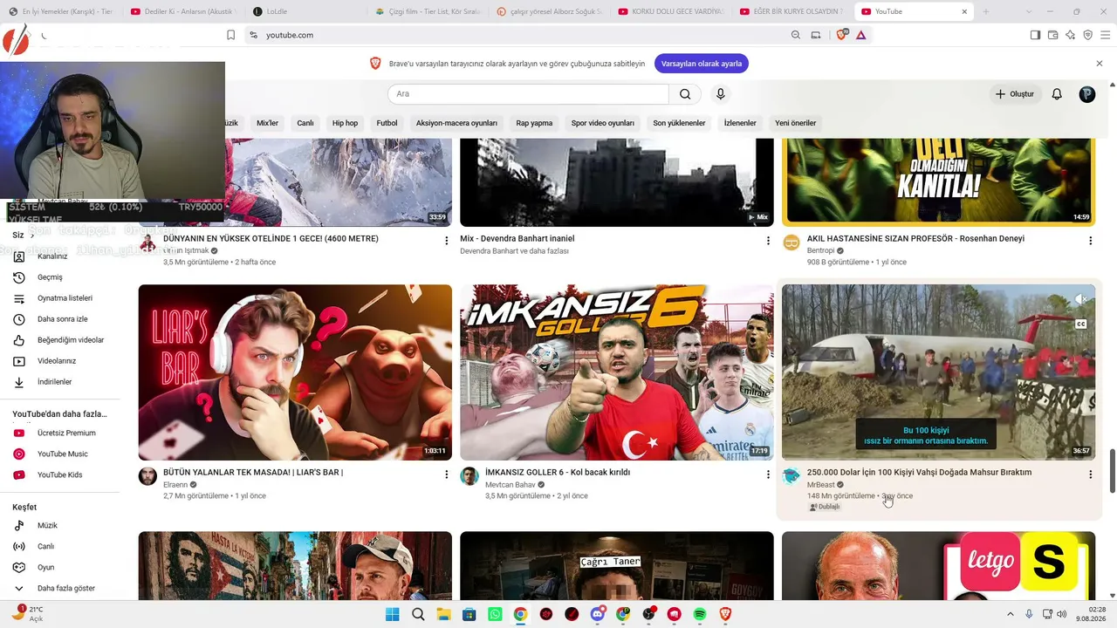Select the Son yüklenenler filter chip
The height and width of the screenshot is (628, 1117).
[679, 123]
